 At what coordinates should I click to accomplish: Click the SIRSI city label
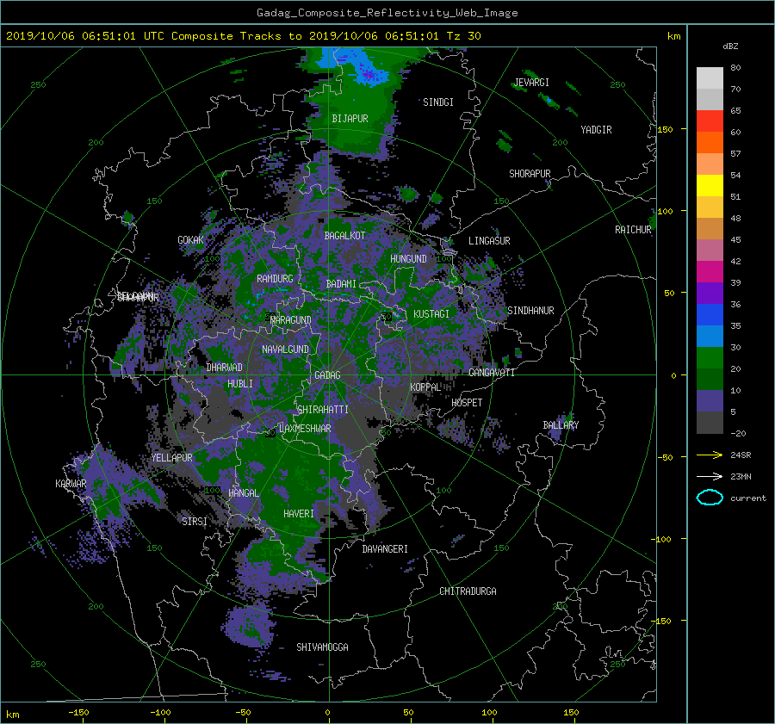click(x=195, y=522)
